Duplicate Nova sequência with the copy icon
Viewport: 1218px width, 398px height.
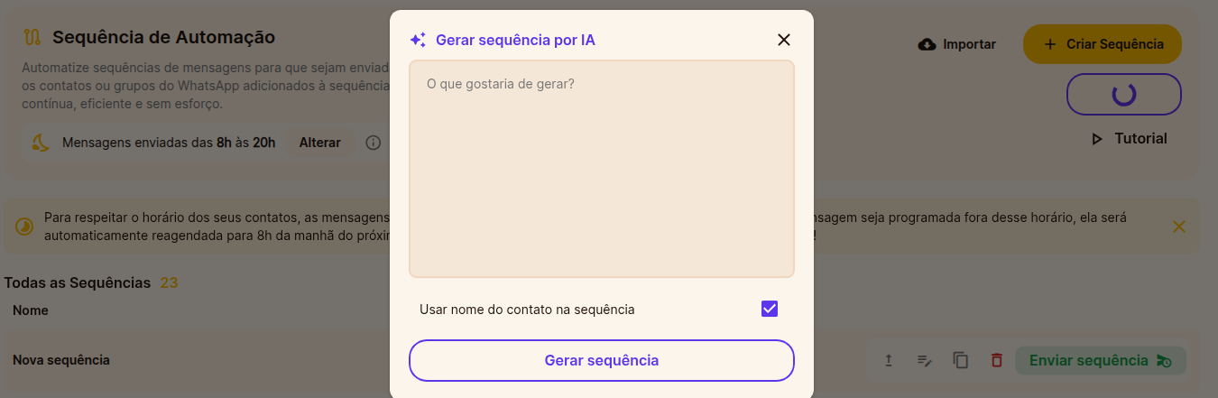(961, 360)
